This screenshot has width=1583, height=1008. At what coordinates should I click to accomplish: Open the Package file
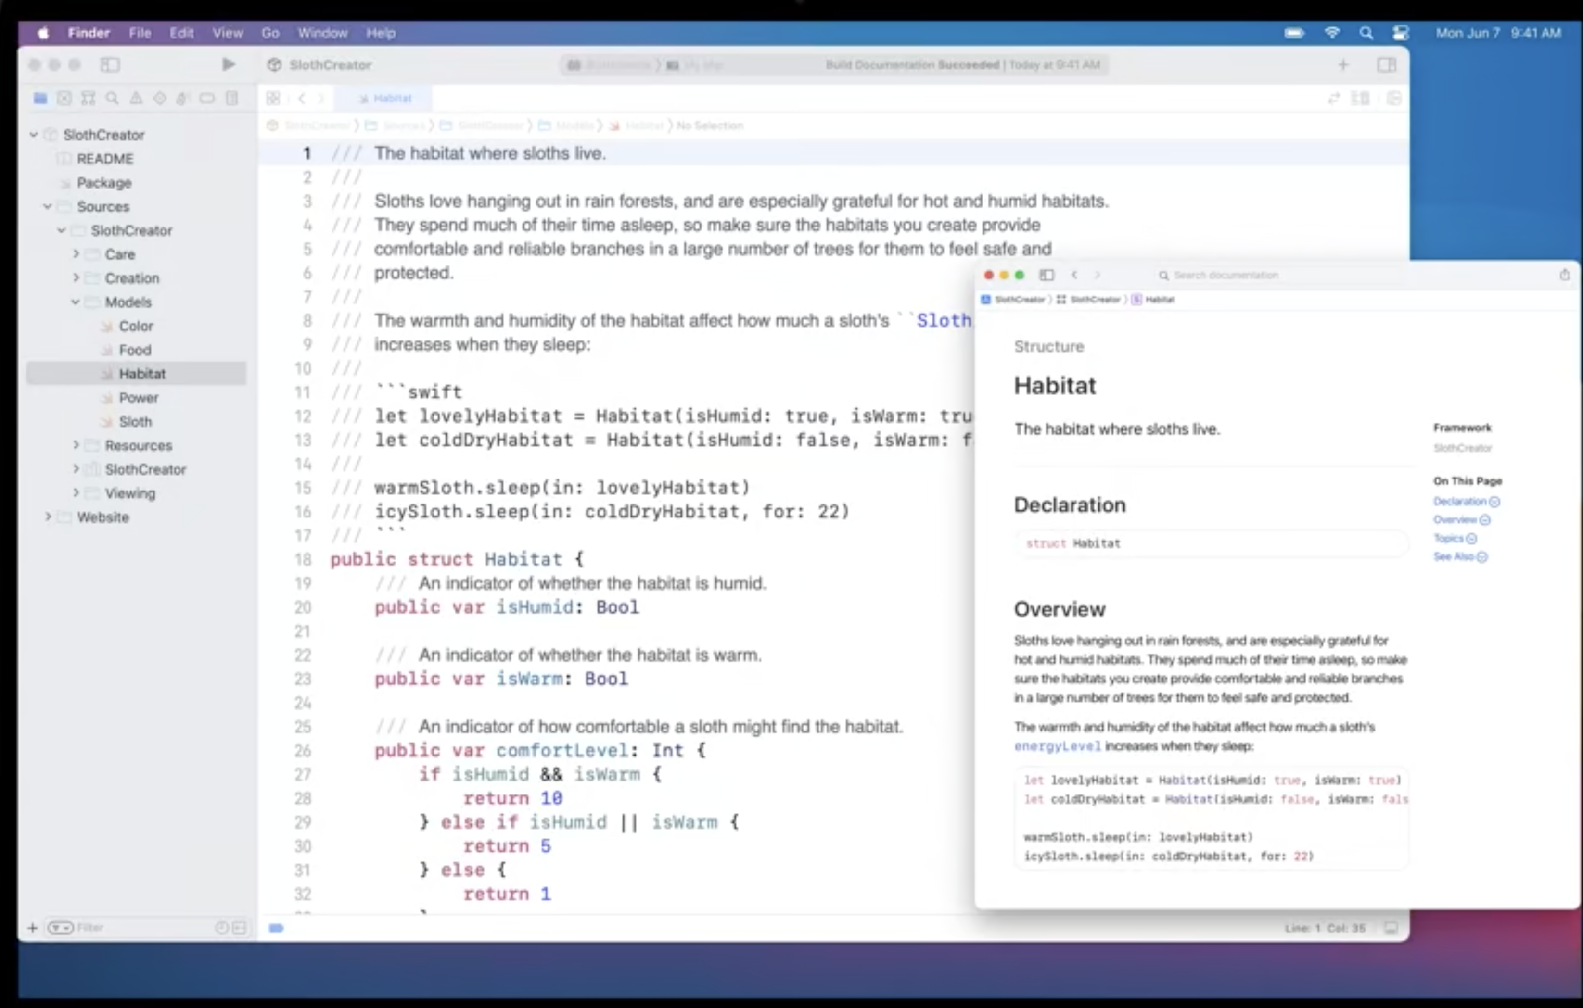104,183
